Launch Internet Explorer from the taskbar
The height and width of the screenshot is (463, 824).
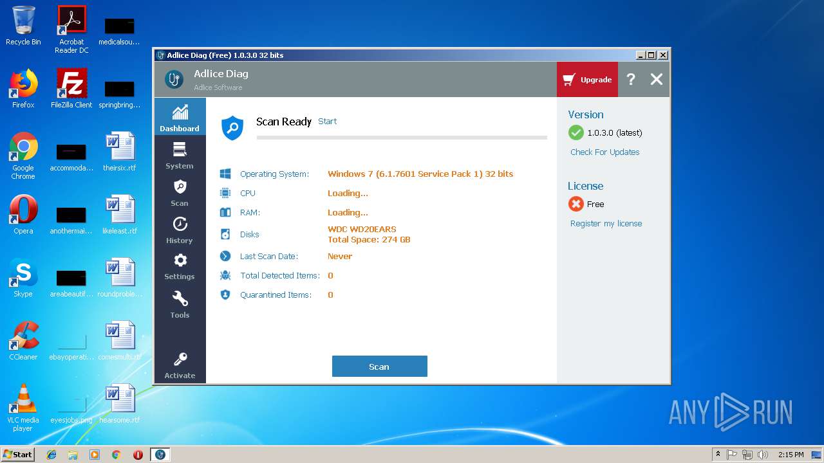pos(51,455)
